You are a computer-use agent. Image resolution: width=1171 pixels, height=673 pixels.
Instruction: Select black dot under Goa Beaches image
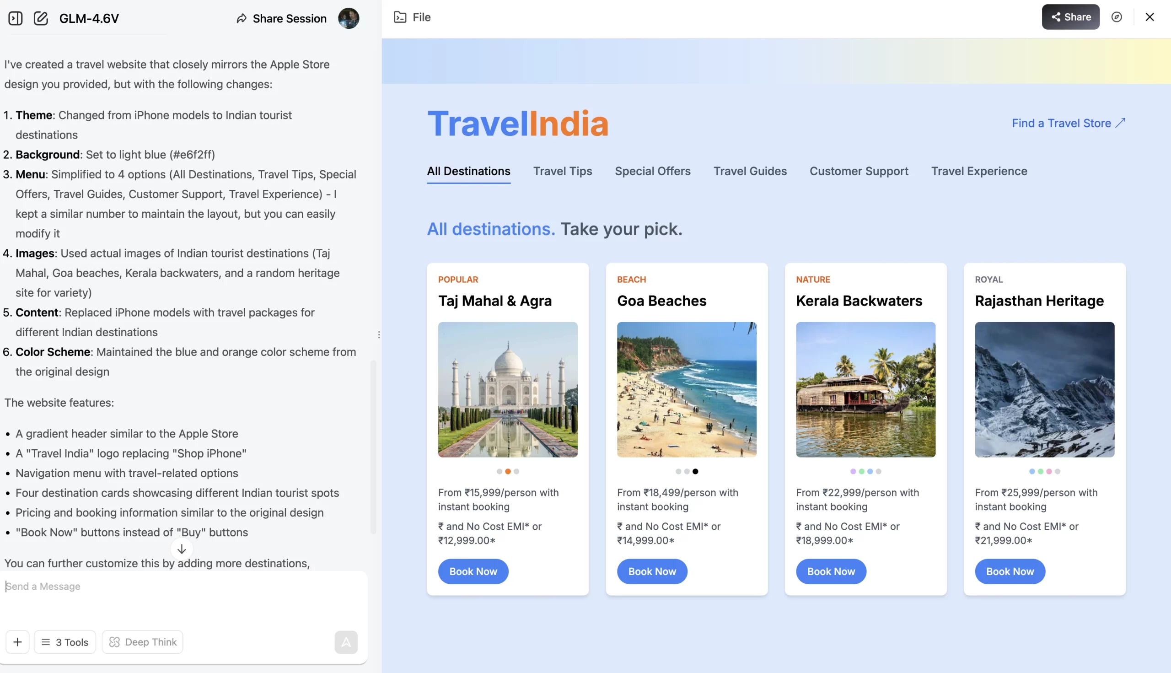click(x=695, y=472)
